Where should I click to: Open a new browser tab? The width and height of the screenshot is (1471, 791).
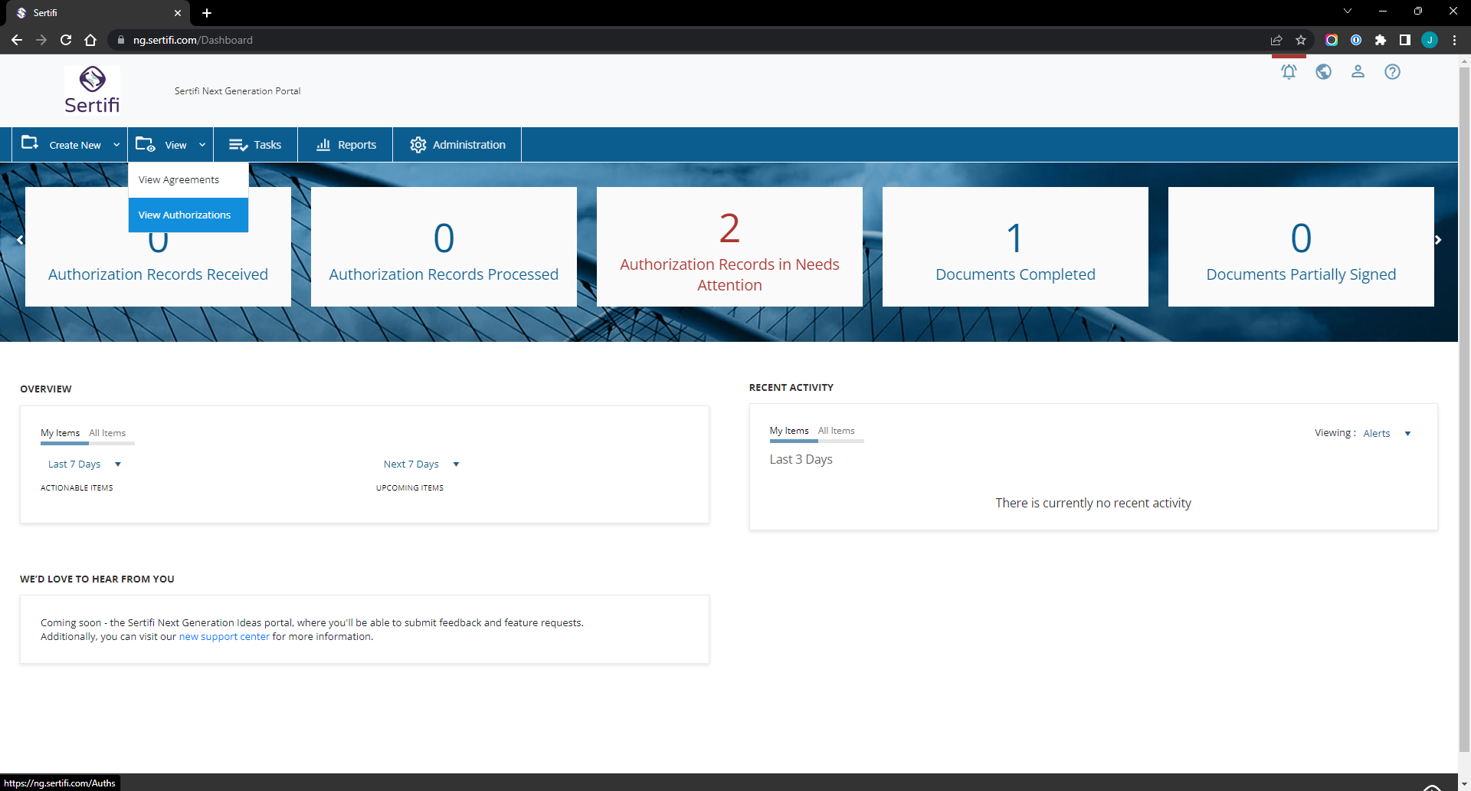tap(207, 13)
